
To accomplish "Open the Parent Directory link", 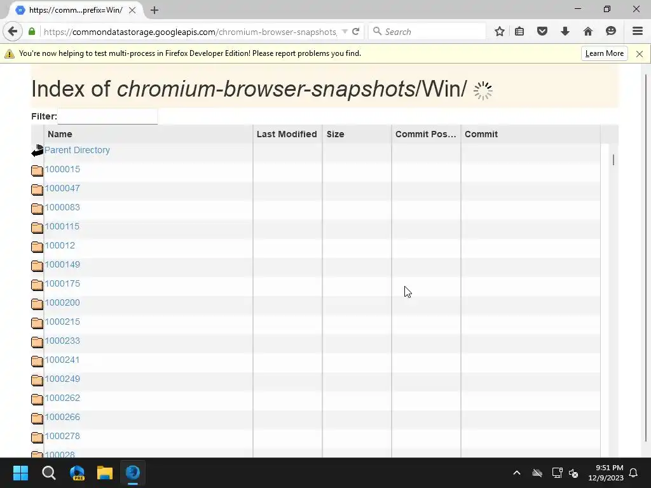I will 77,150.
